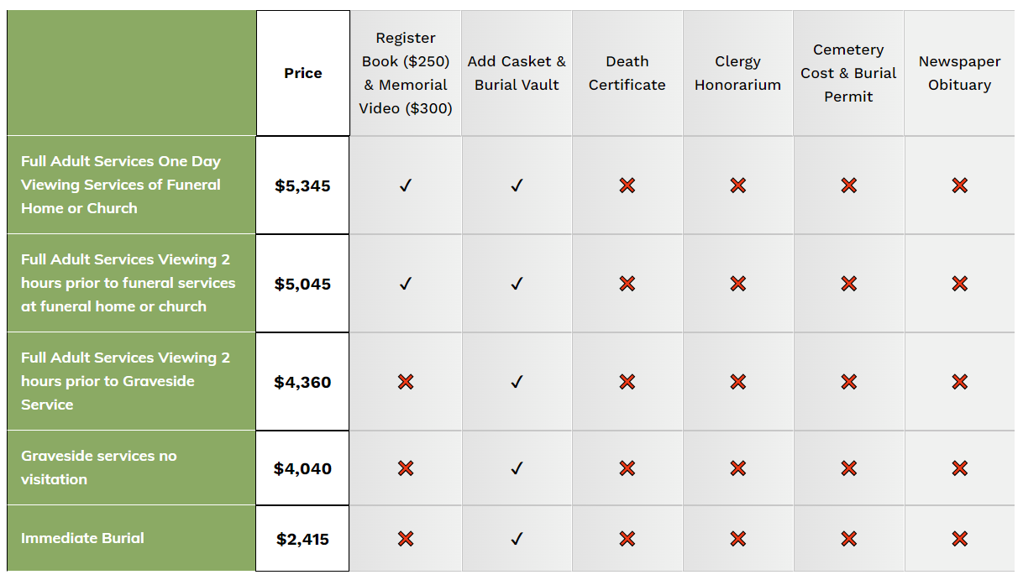
Task: Click the Clergy Honorarium red X in $5,045 row
Action: 738,284
